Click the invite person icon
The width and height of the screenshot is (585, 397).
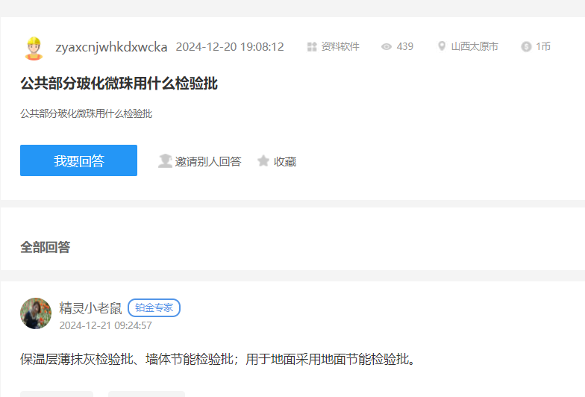click(165, 161)
